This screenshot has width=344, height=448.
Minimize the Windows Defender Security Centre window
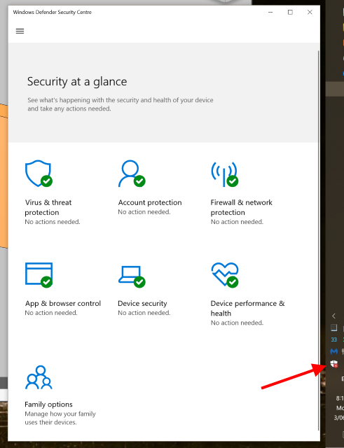coord(270,12)
